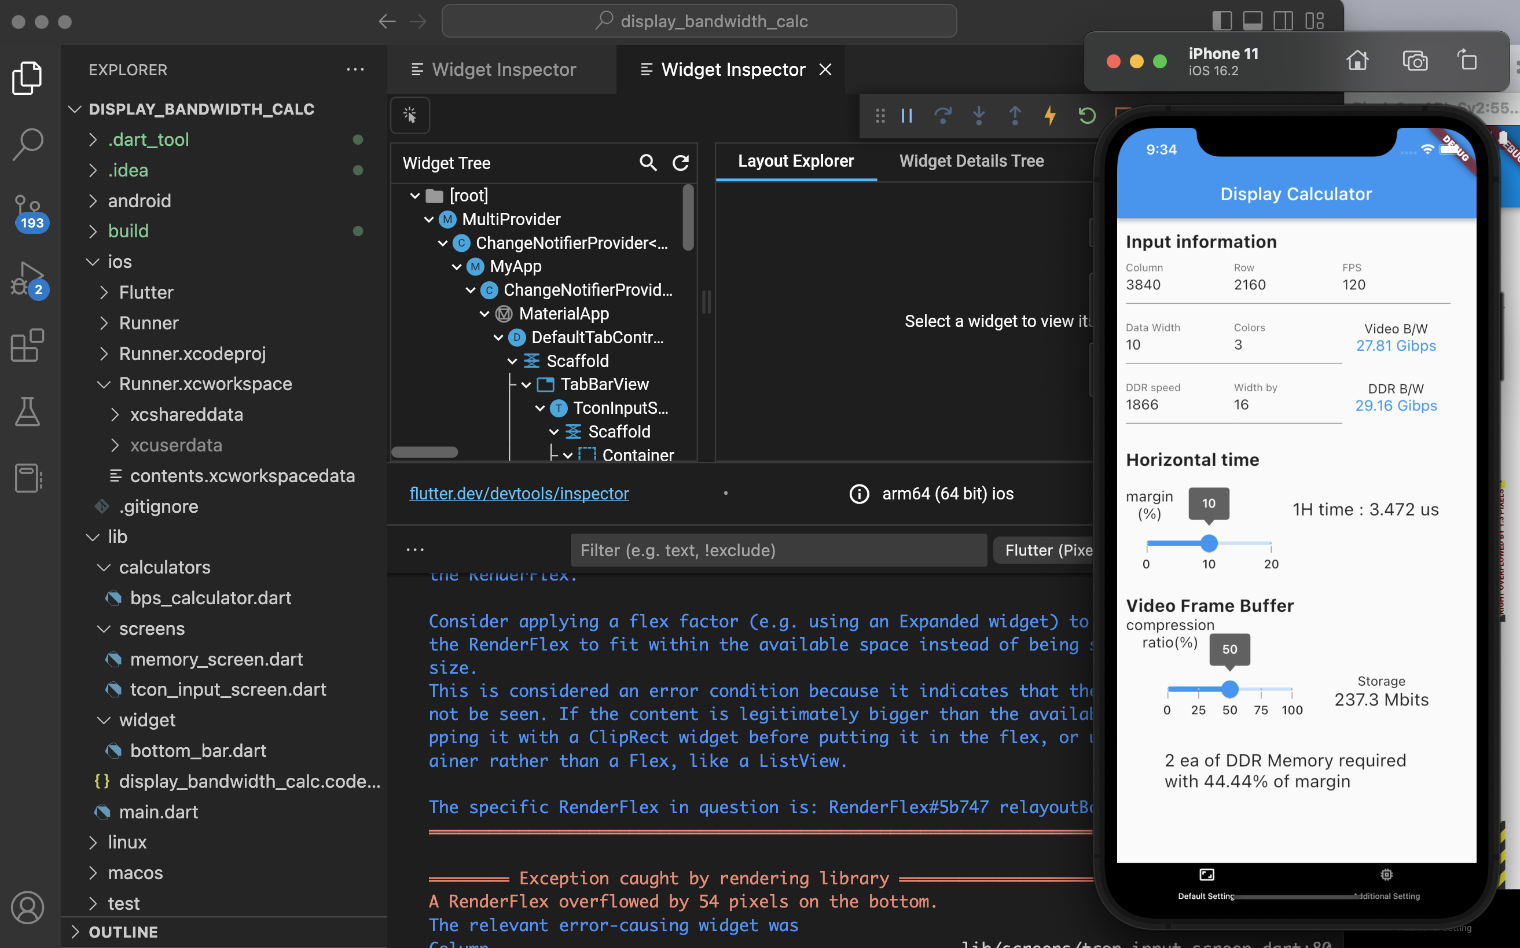Toggle the primary sidebar layout icon
The width and height of the screenshot is (1520, 948).
tap(1221, 21)
